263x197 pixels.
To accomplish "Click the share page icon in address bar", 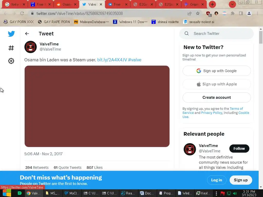I will 190,13.
